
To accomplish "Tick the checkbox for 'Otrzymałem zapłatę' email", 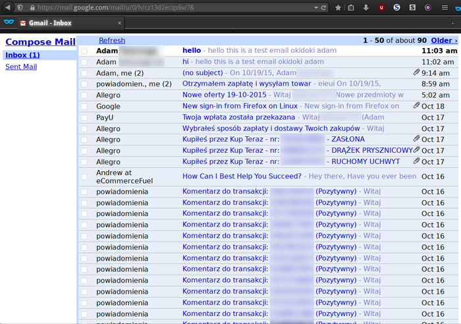I will coord(84,84).
